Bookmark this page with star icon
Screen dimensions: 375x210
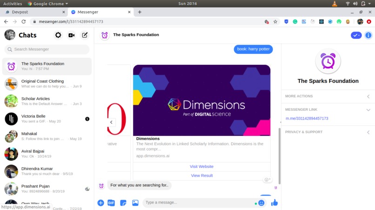(x=275, y=22)
